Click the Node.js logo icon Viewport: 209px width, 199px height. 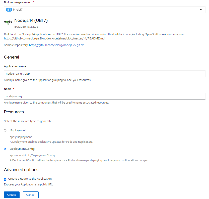[x=8, y=22]
